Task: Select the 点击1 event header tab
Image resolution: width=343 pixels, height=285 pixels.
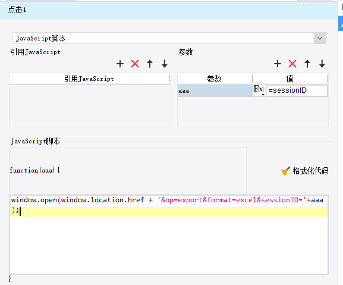Action: (x=169, y=10)
